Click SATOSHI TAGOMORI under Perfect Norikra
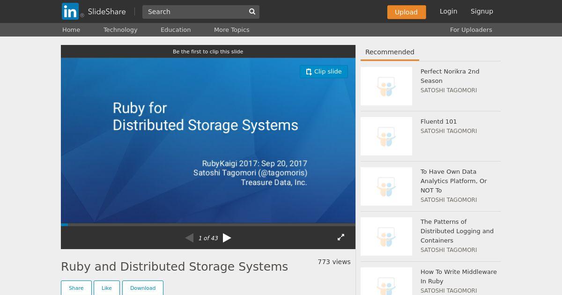 (449, 90)
